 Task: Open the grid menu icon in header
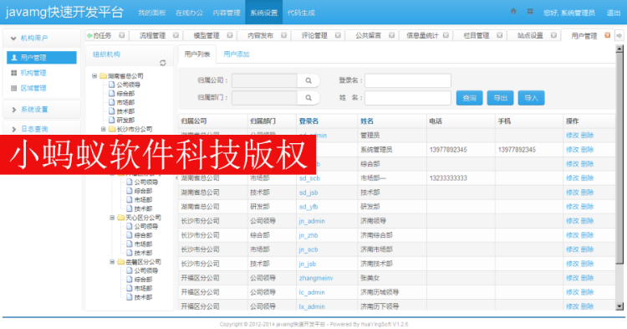pos(530,12)
